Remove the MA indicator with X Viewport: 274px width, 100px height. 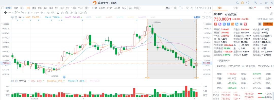[16, 17]
